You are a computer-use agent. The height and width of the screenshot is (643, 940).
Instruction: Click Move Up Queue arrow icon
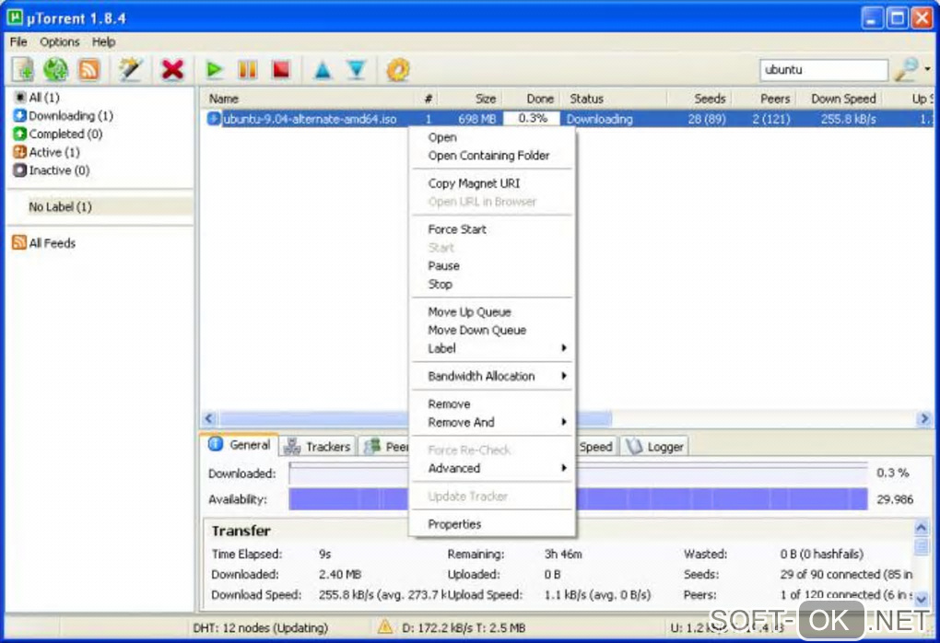[x=323, y=70]
